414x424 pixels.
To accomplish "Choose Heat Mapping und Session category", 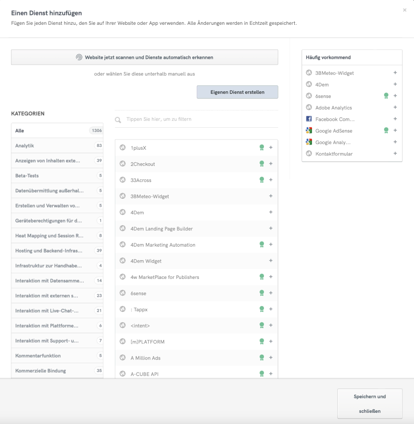I will point(57,235).
